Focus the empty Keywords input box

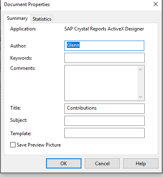104,58
